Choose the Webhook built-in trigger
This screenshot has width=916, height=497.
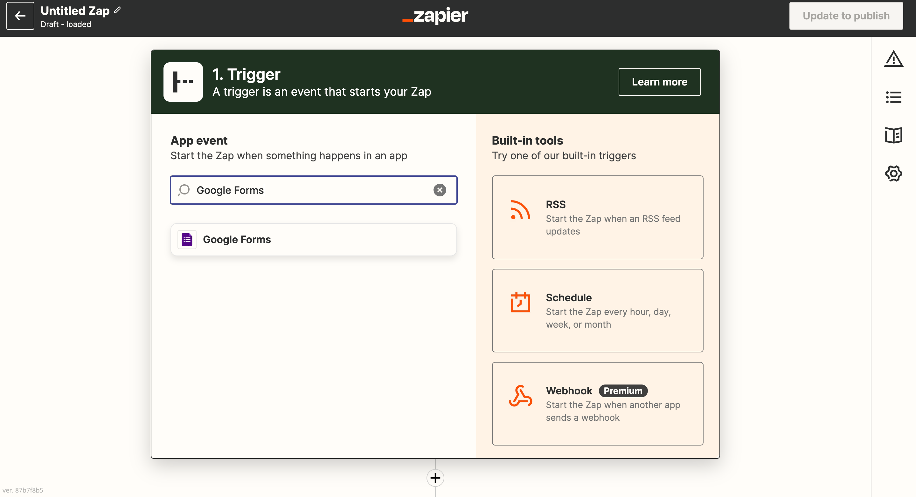point(597,404)
